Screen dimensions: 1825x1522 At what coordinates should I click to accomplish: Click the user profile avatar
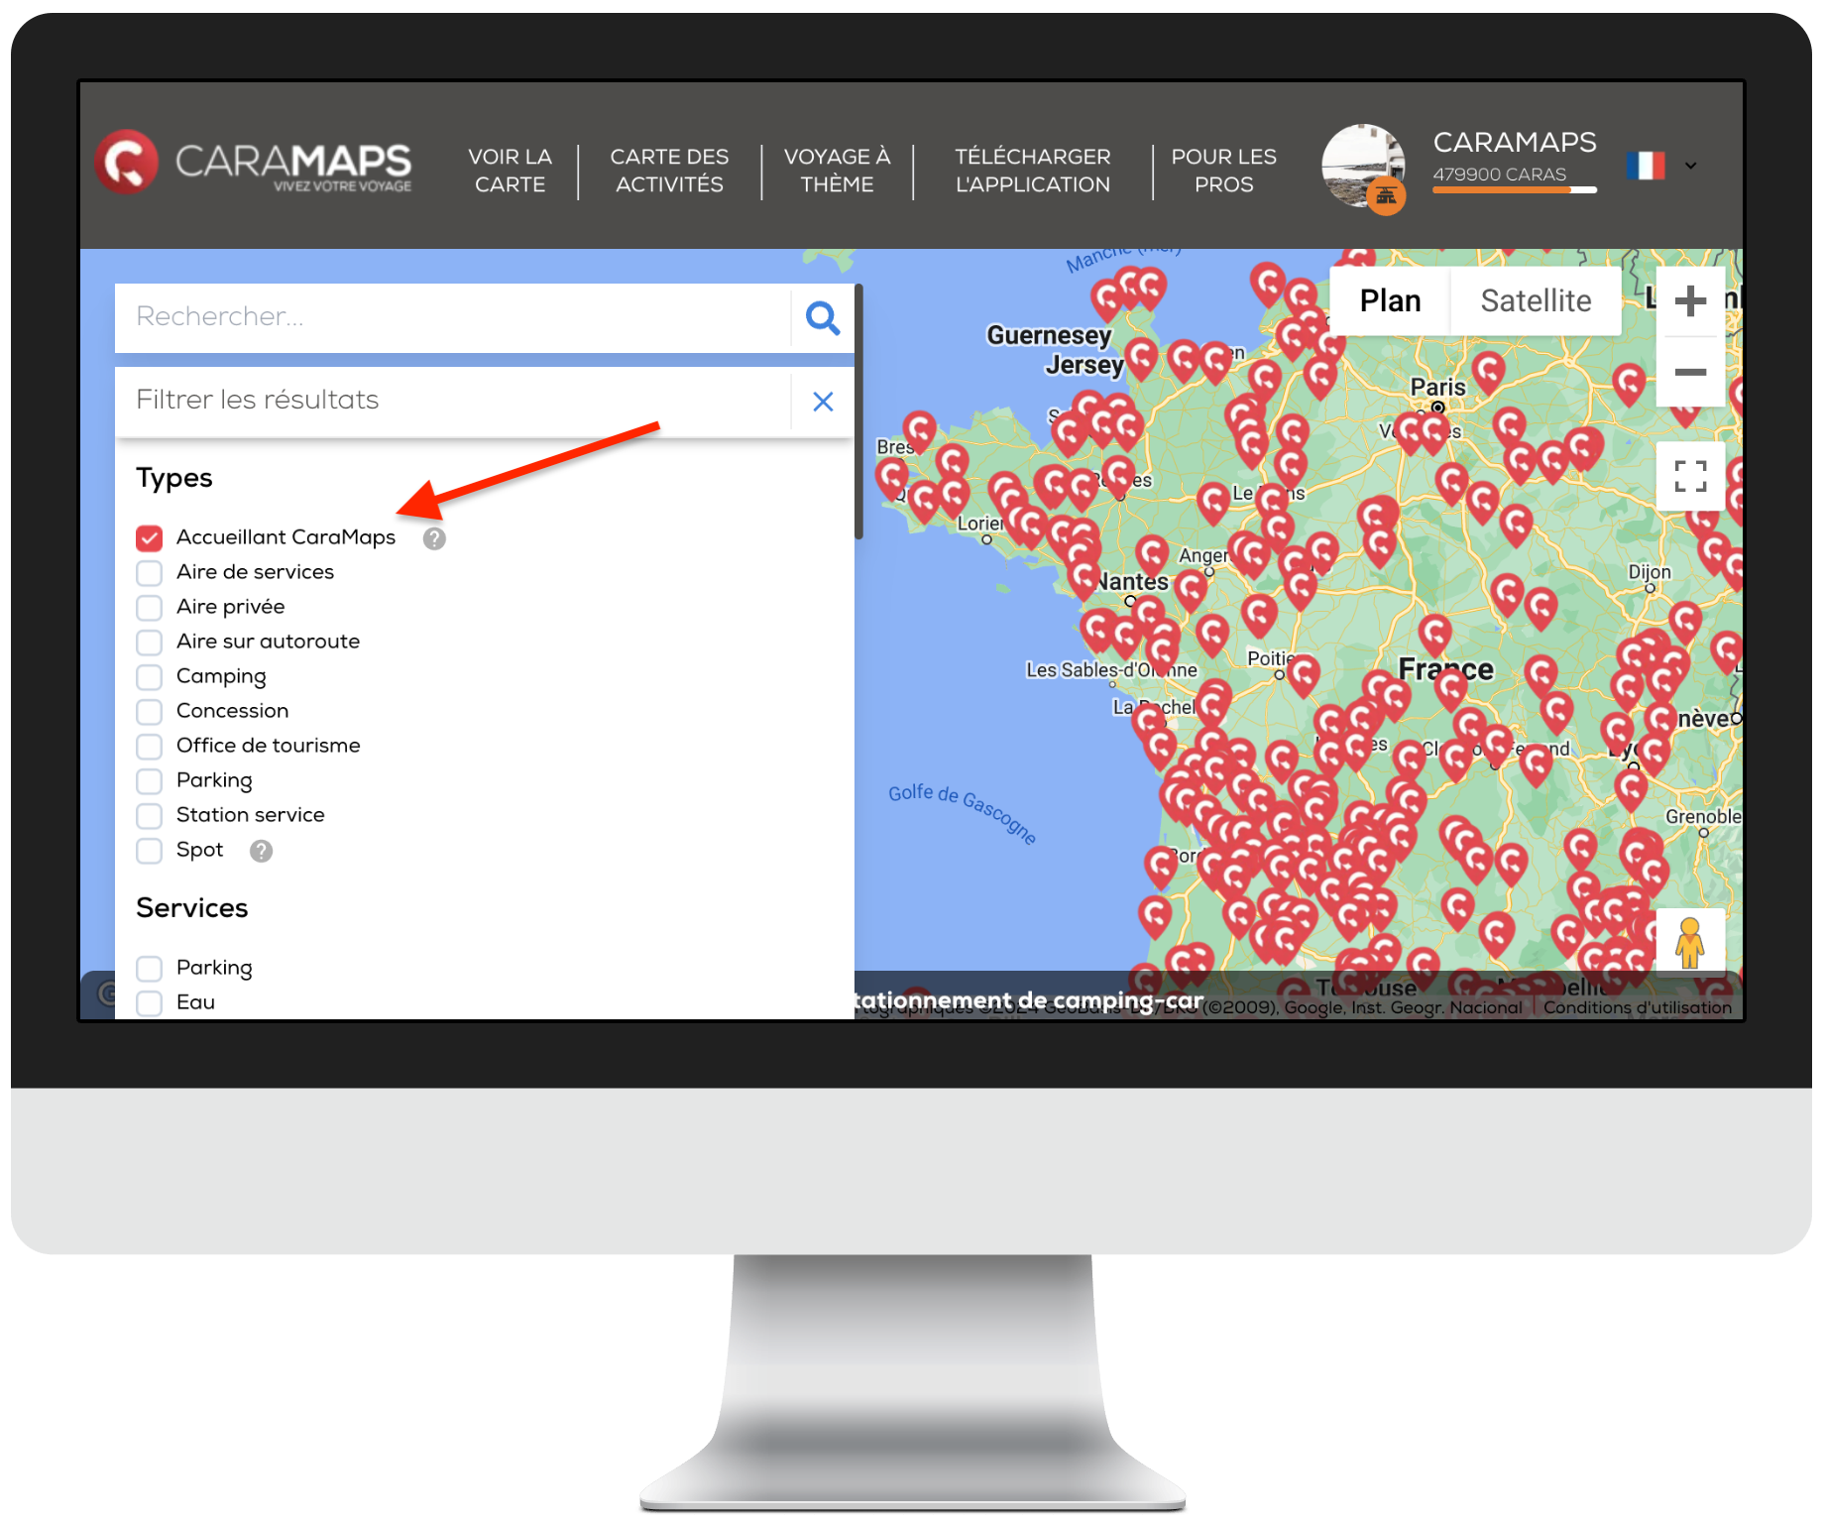(x=1363, y=166)
